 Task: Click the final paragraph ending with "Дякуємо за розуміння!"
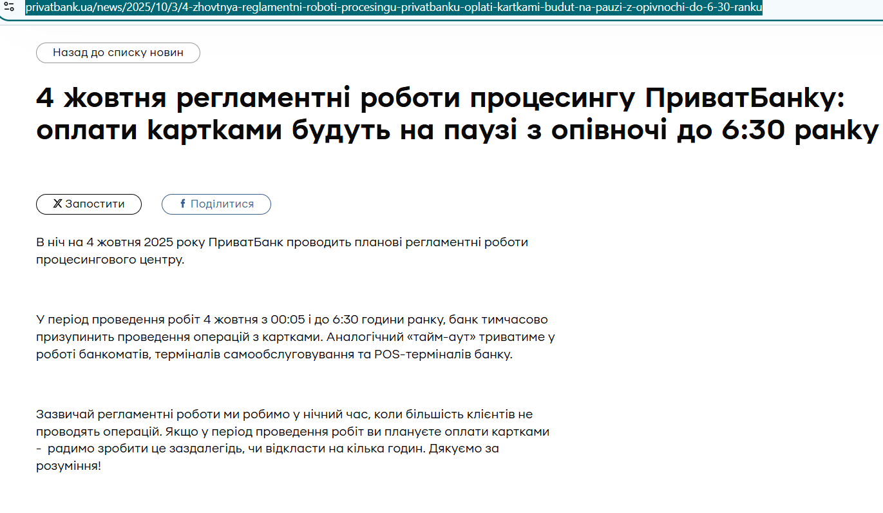[290, 438]
